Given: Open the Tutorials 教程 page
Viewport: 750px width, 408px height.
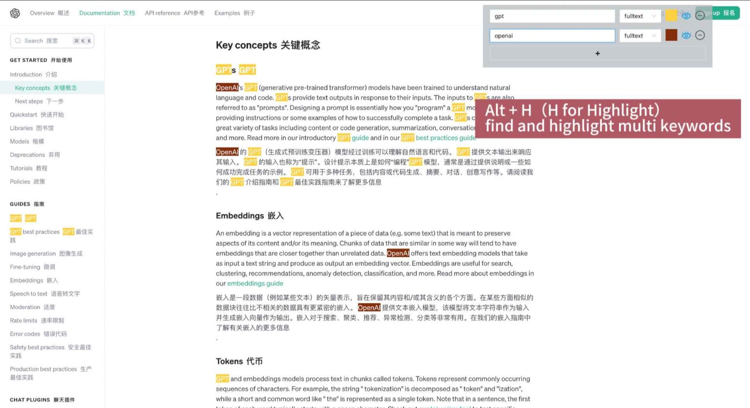Looking at the screenshot, I should (29, 168).
